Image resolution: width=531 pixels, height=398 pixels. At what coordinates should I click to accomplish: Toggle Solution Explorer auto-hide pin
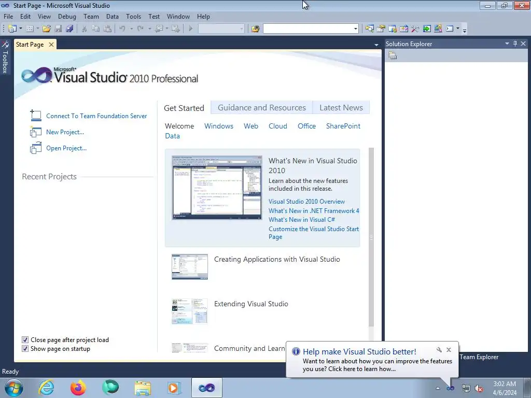click(x=515, y=44)
